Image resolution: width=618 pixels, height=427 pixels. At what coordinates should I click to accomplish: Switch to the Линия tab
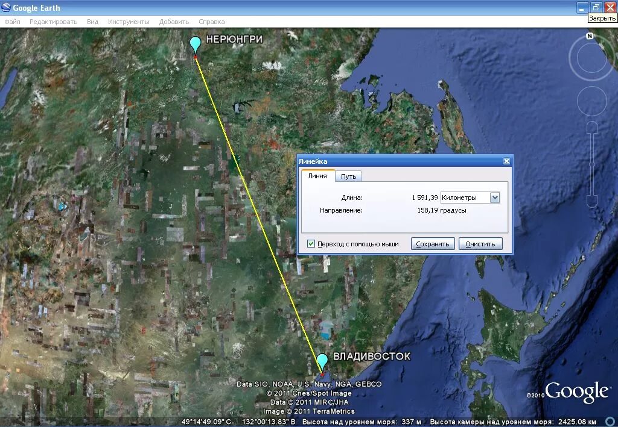pyautogui.click(x=317, y=176)
